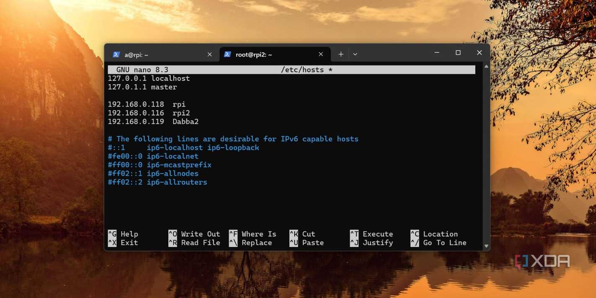Click scrollbar up arrow
The width and height of the screenshot is (596, 298).
coord(486,66)
